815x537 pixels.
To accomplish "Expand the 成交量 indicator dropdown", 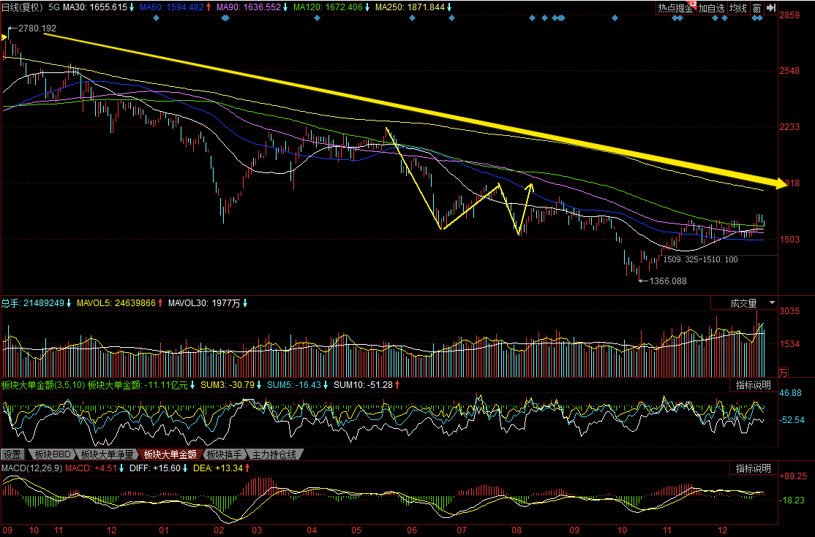I will coord(745,302).
